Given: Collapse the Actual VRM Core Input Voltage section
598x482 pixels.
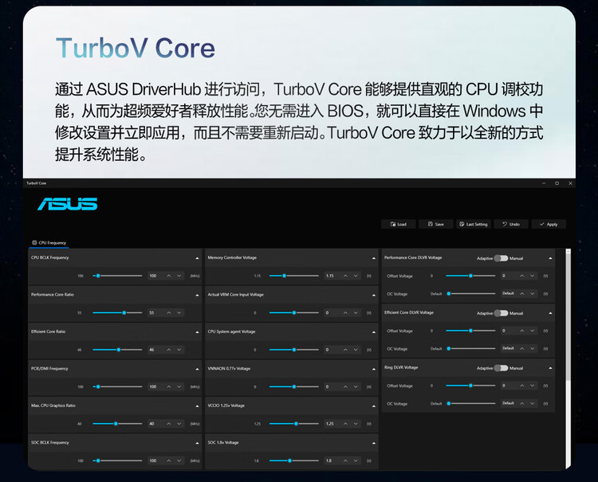Looking at the screenshot, I should [x=374, y=295].
